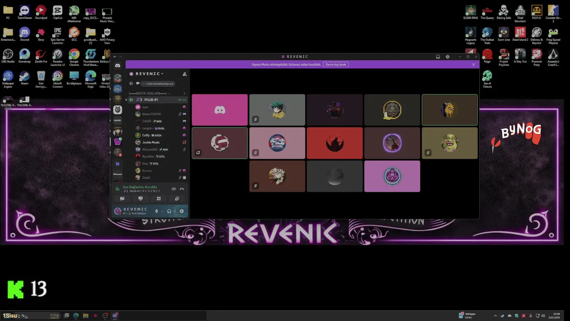Image resolution: width=570 pixels, height=321 pixels.
Task: Toggle camera in voice panel
Action: tap(122, 199)
